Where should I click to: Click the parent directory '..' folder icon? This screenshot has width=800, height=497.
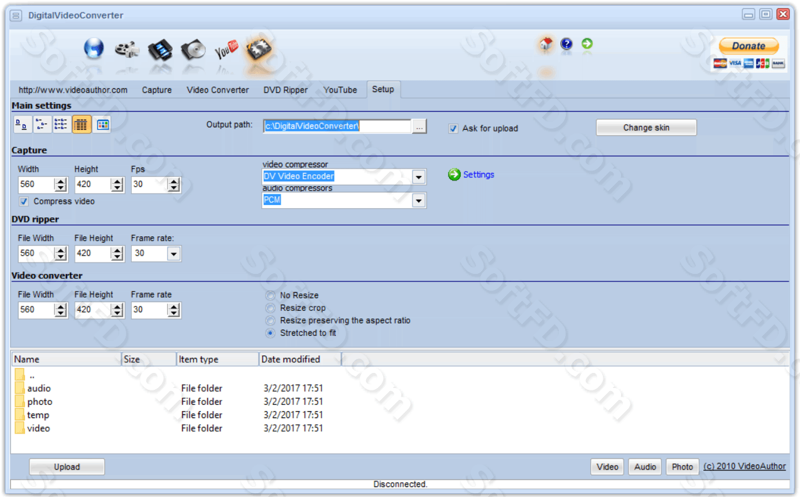point(20,375)
